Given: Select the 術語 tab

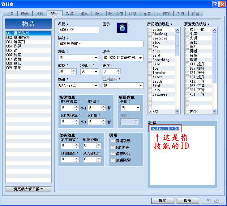Looking at the screenshot, I should point(195,14).
